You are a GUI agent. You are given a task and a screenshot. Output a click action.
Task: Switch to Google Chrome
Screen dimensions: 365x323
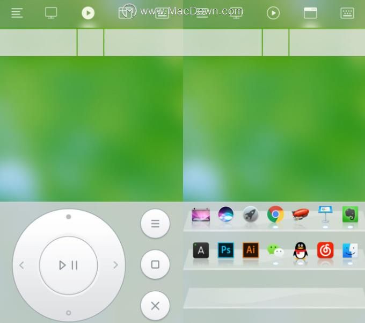275,214
